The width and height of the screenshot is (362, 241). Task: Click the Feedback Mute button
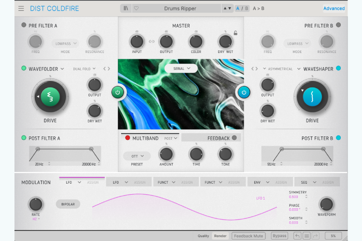(x=249, y=236)
